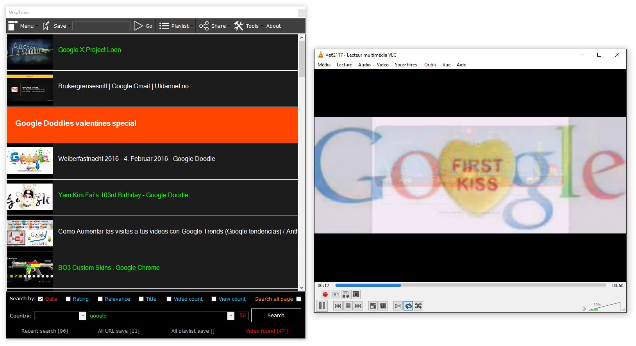The image size is (636, 346).
Task: Click the results count field showing 50
Action: (x=243, y=316)
